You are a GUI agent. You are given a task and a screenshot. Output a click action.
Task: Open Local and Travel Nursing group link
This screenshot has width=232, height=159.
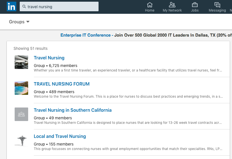(x=60, y=136)
